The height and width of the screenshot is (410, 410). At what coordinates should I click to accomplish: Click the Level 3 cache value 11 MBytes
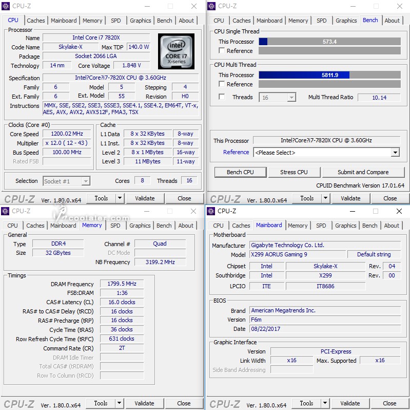(148, 161)
